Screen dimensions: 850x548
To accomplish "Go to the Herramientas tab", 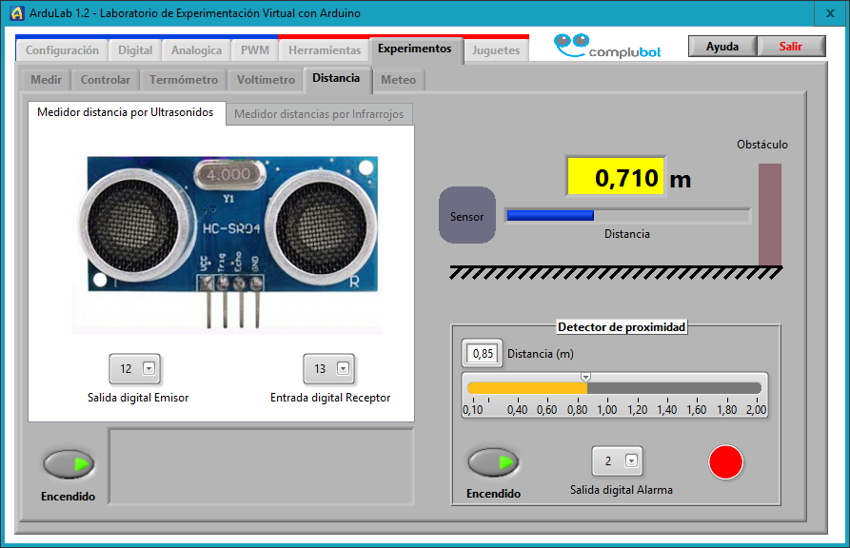I will (325, 50).
